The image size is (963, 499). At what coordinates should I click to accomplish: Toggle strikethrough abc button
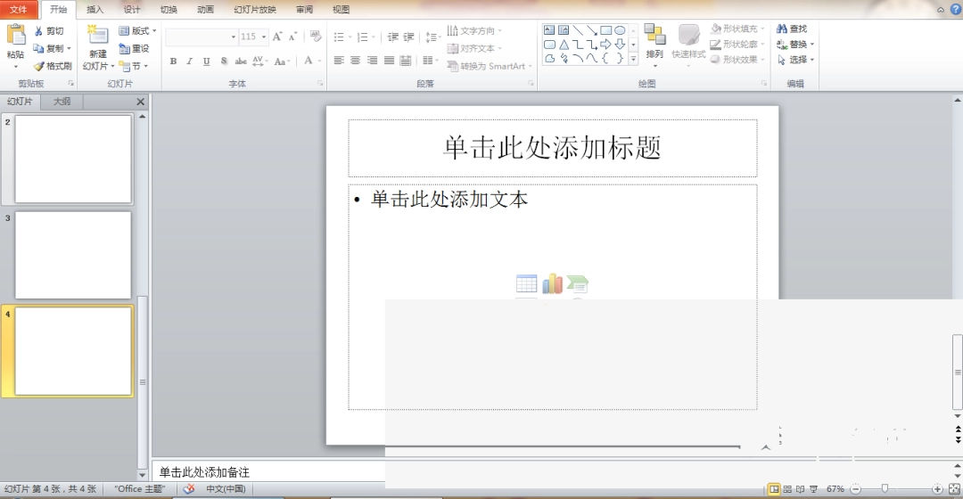(x=241, y=61)
